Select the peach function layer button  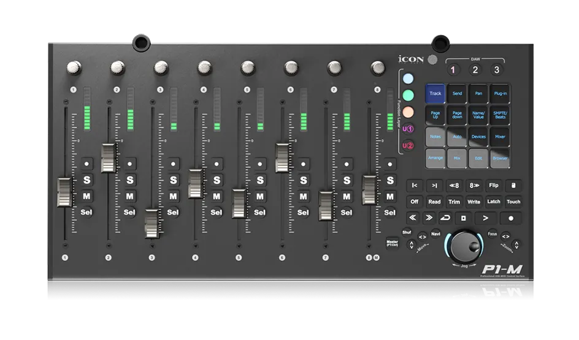click(x=408, y=111)
